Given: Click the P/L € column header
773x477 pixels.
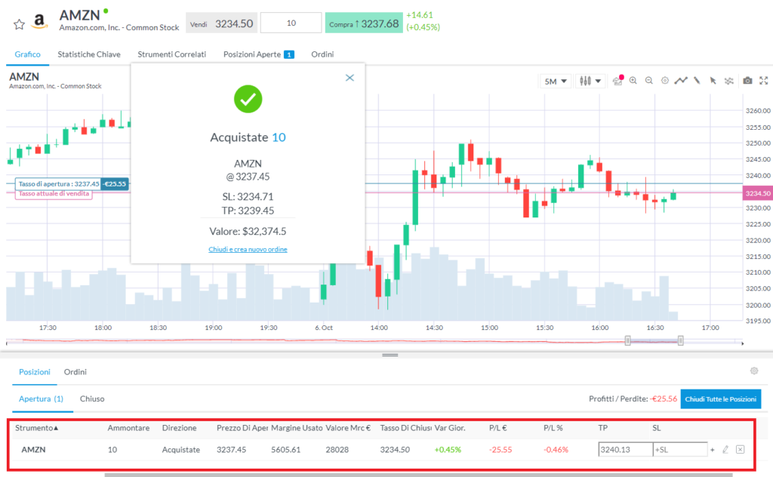Looking at the screenshot, I should (x=498, y=428).
